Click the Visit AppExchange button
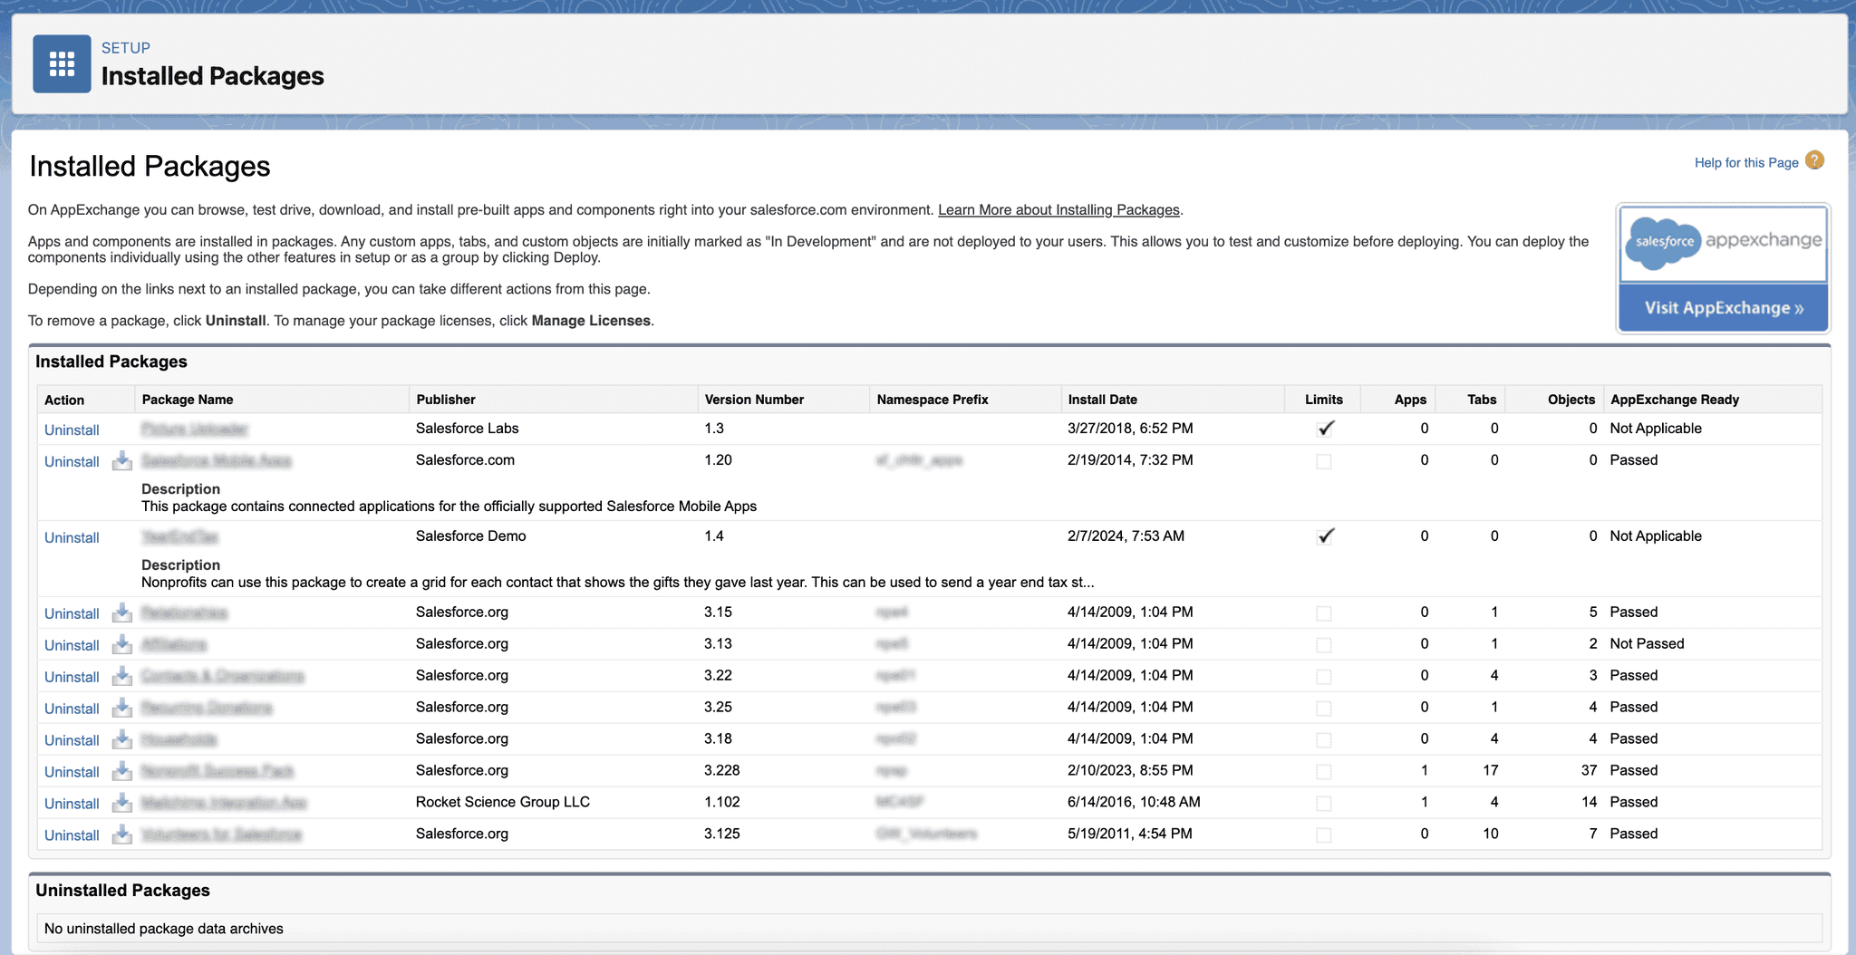 click(x=1722, y=307)
